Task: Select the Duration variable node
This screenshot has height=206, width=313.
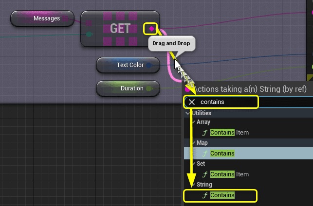Action: point(128,88)
